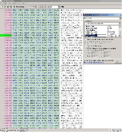Click the scissors cut icon in toolbar
This screenshot has width=122, height=132.
point(30,7)
